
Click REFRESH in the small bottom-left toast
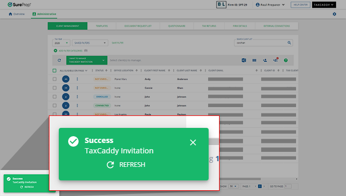27,187
